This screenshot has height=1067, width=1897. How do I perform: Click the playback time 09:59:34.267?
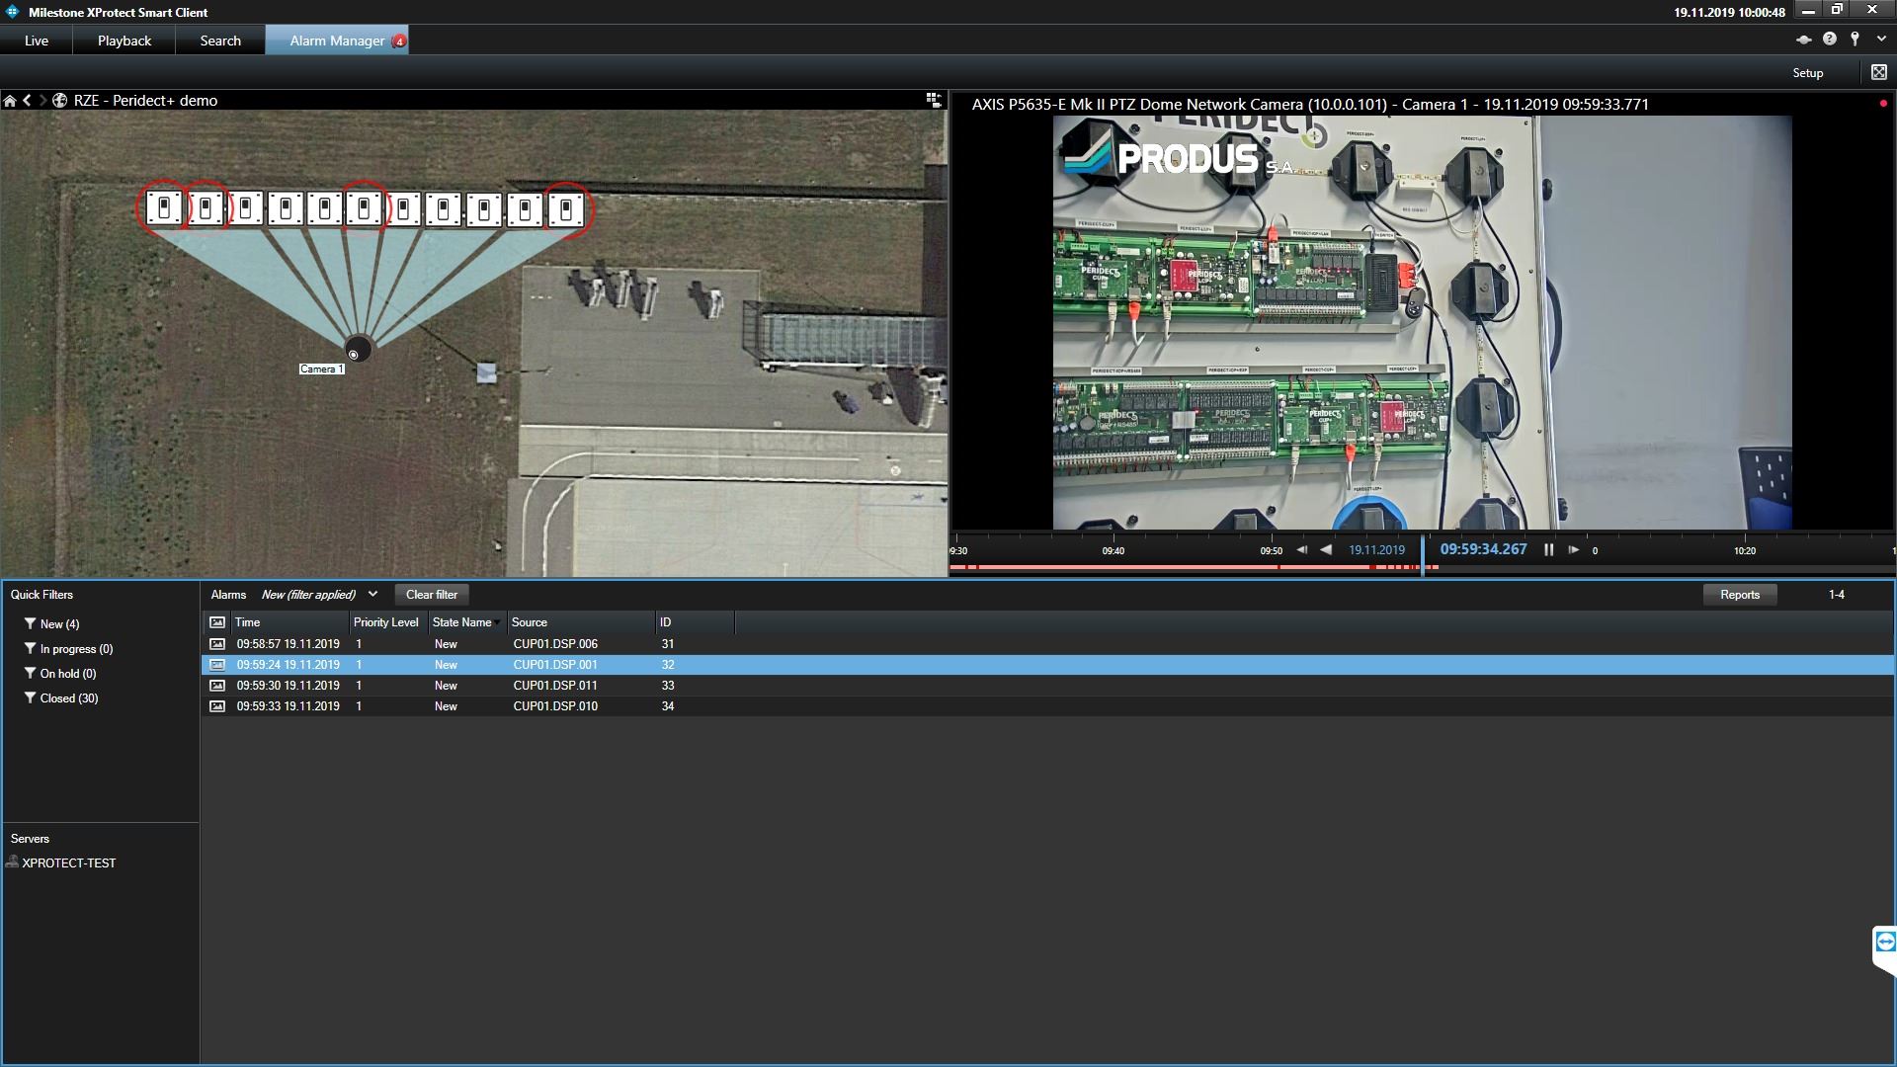pos(1483,549)
